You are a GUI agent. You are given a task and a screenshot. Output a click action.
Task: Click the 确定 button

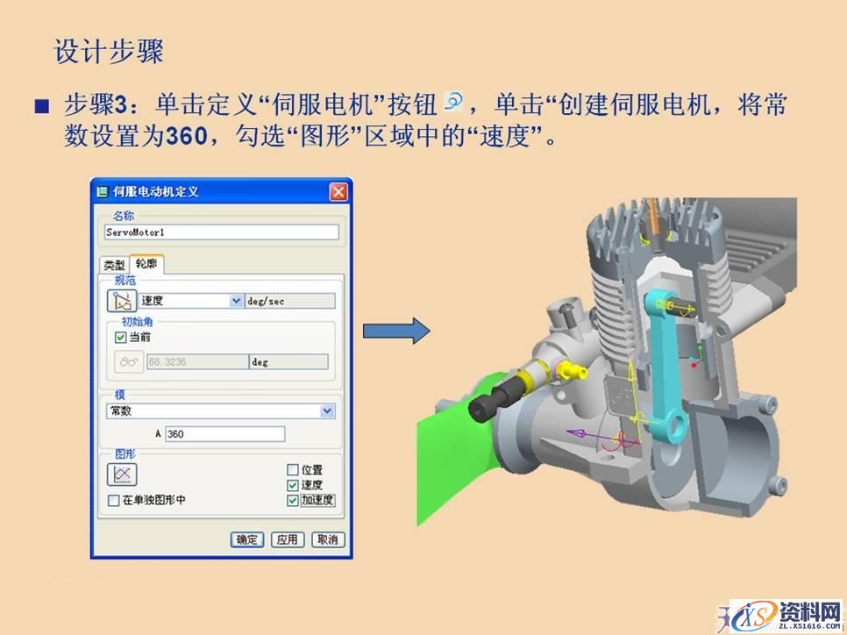tap(248, 539)
